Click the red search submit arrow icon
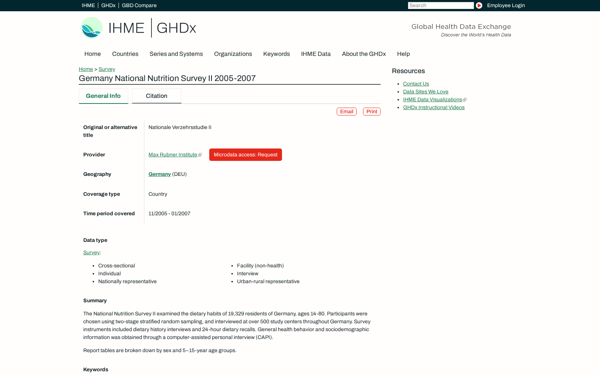This screenshot has width=600, height=375. pyautogui.click(x=479, y=5)
